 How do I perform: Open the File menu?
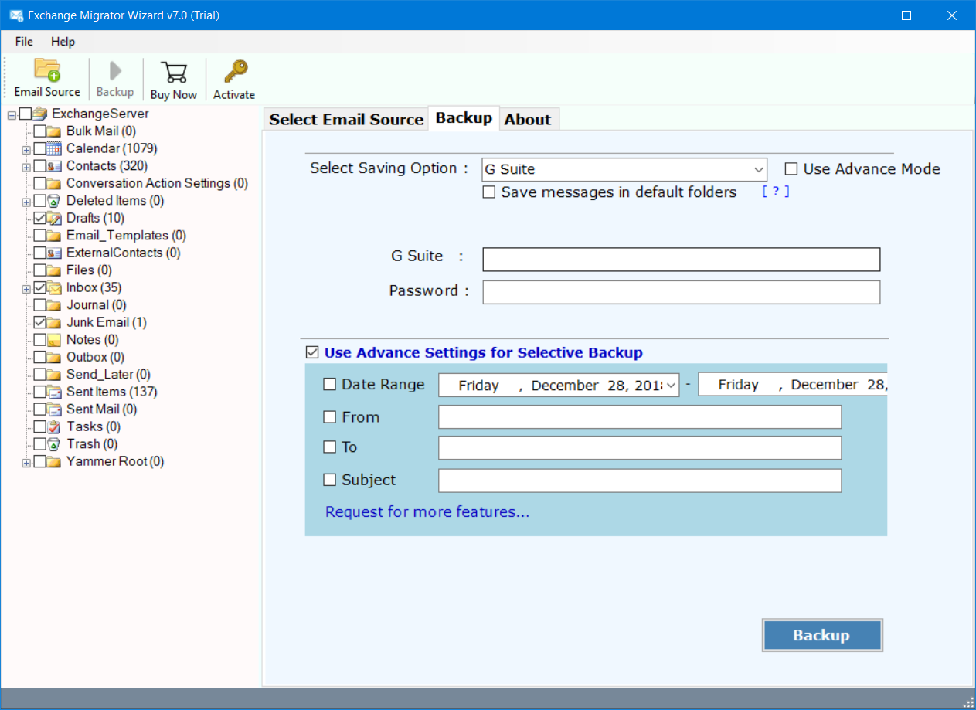(24, 41)
